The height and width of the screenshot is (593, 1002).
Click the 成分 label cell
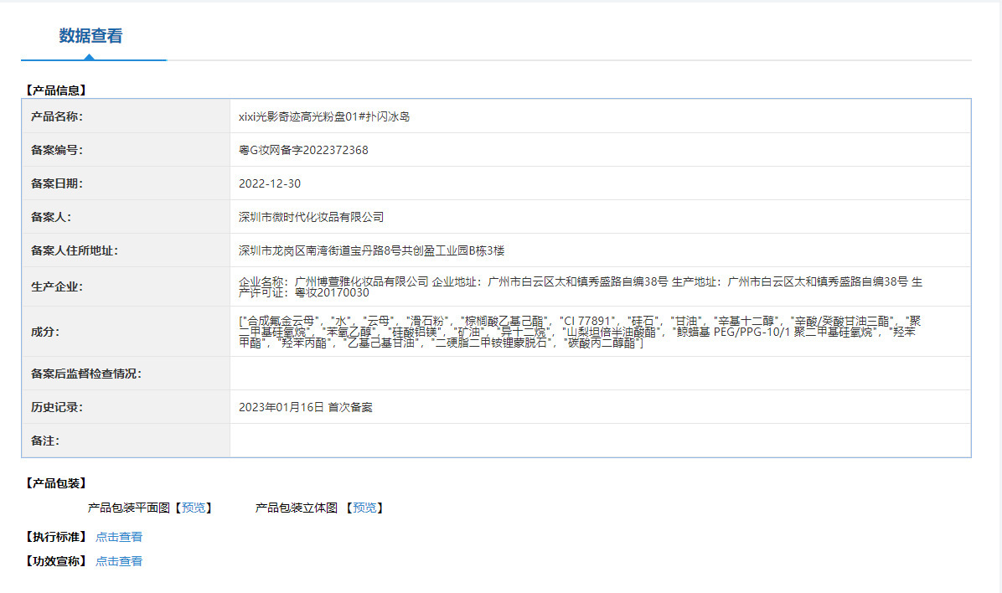pyautogui.click(x=126, y=332)
